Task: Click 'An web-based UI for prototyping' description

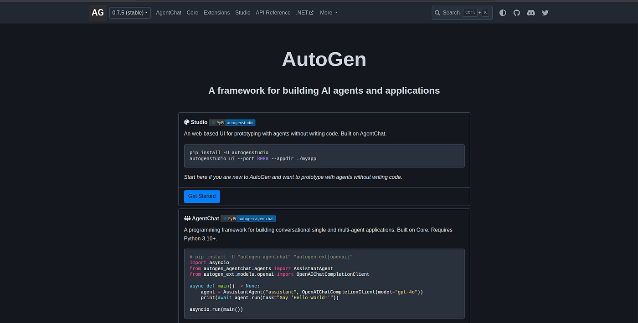Action: click(285, 134)
